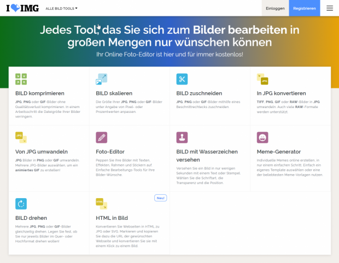This screenshot has height=263, width=339.
Task: Expand the ALLE BILD TOOLS dropdown
Action: point(61,9)
